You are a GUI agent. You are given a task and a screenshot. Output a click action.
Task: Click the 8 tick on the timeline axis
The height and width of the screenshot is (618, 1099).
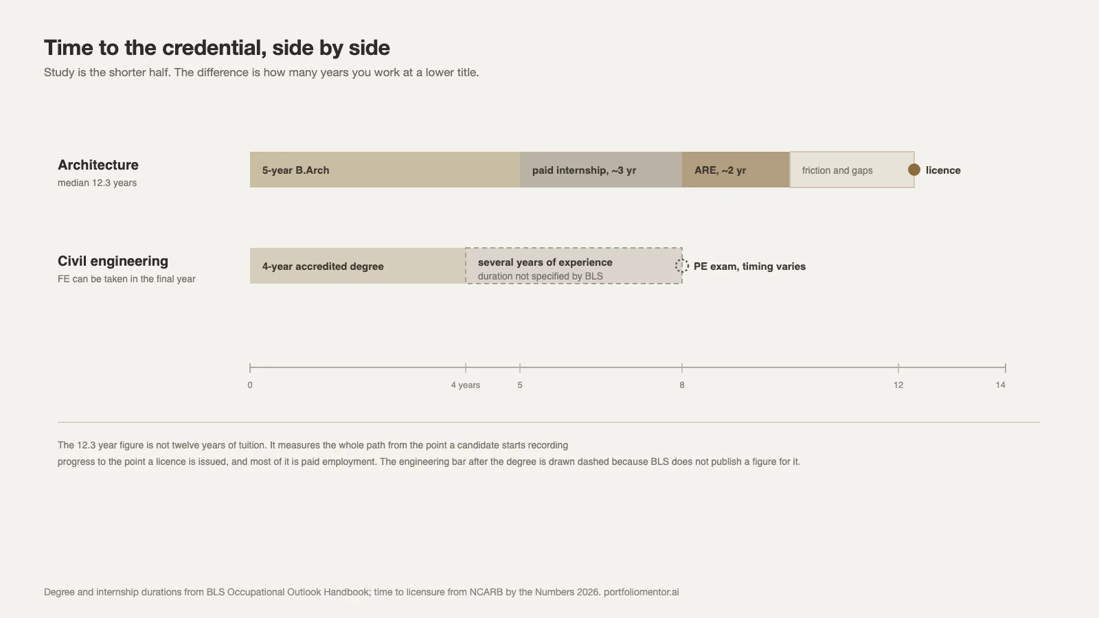click(x=682, y=385)
